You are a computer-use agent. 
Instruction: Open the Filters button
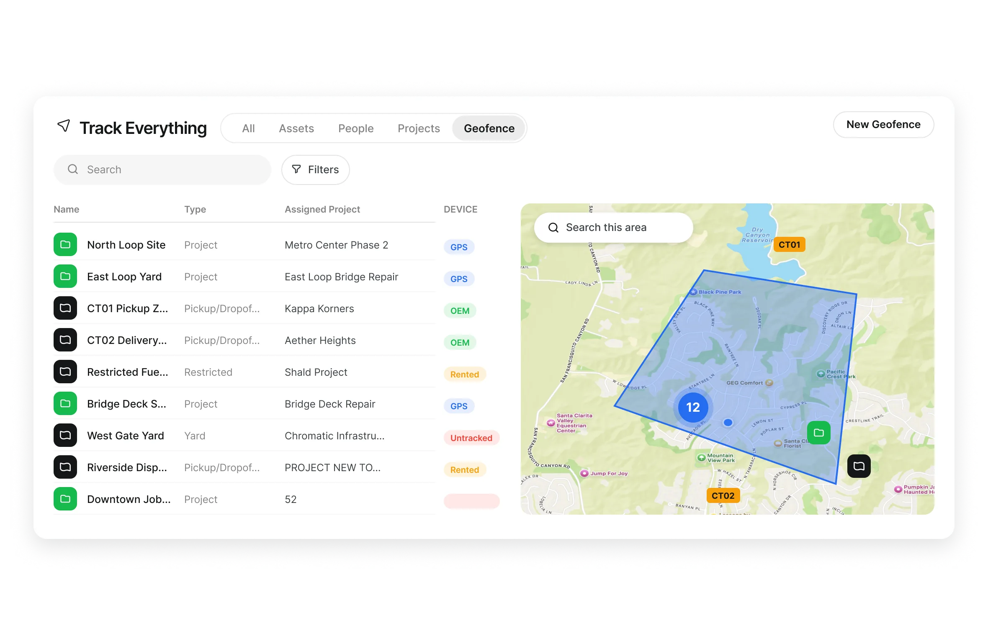tap(316, 169)
